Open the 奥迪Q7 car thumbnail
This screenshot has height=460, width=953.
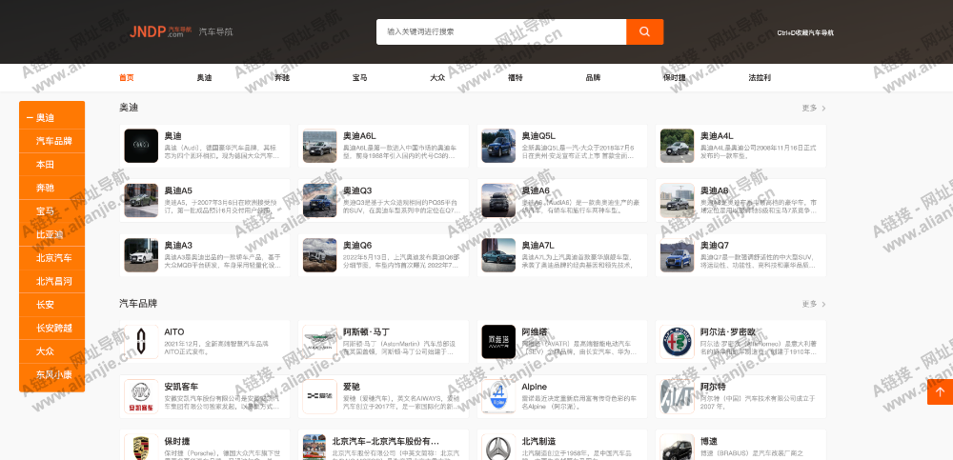677,255
